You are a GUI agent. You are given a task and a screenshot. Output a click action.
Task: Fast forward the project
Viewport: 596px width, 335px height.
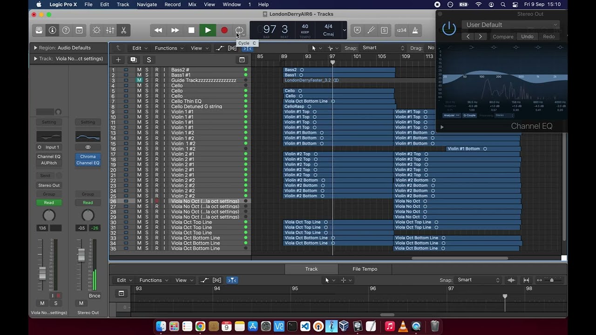[175, 30]
